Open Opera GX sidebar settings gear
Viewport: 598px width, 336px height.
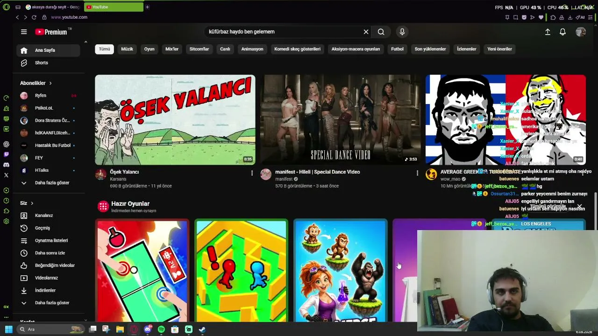pos(6,221)
